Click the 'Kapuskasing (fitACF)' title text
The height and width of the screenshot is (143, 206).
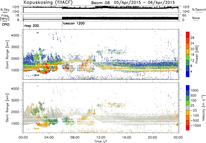(x=48, y=3)
